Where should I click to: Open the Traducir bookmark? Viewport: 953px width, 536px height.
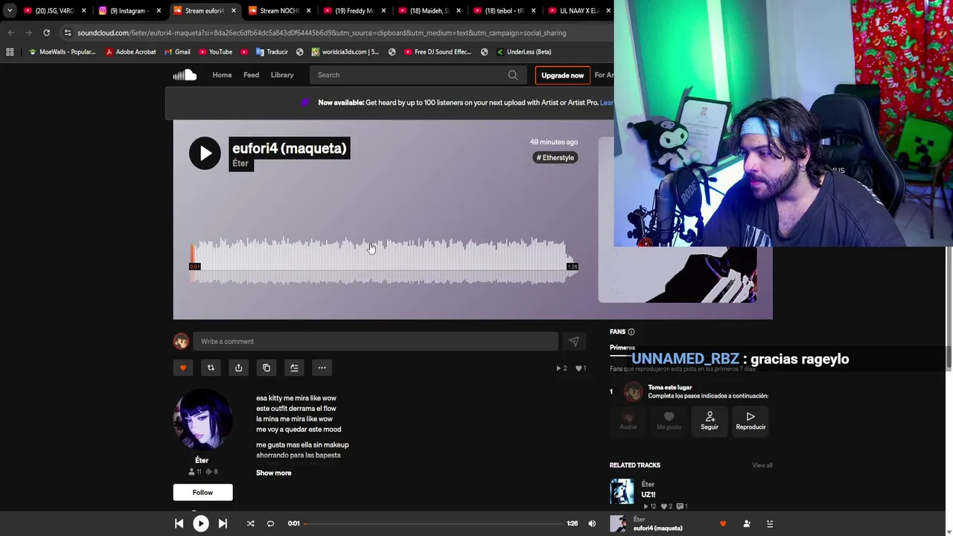tap(272, 52)
